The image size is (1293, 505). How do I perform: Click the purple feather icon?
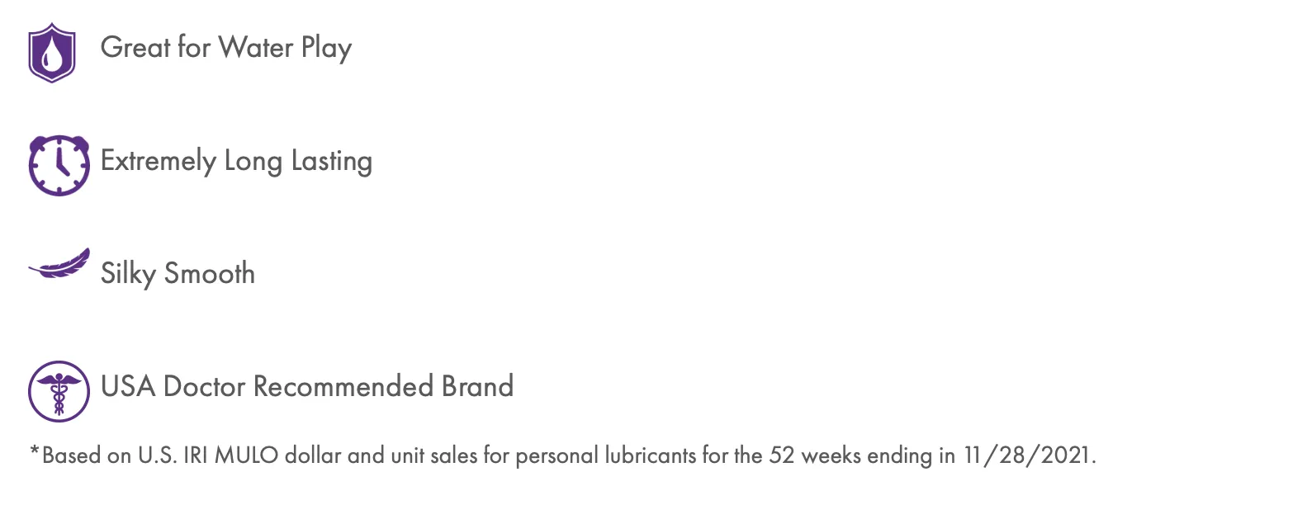(59, 264)
